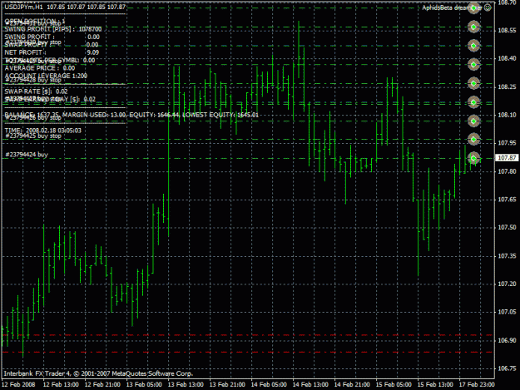Click the 108.70 price axis label
520x390 pixels.
pos(507,2)
